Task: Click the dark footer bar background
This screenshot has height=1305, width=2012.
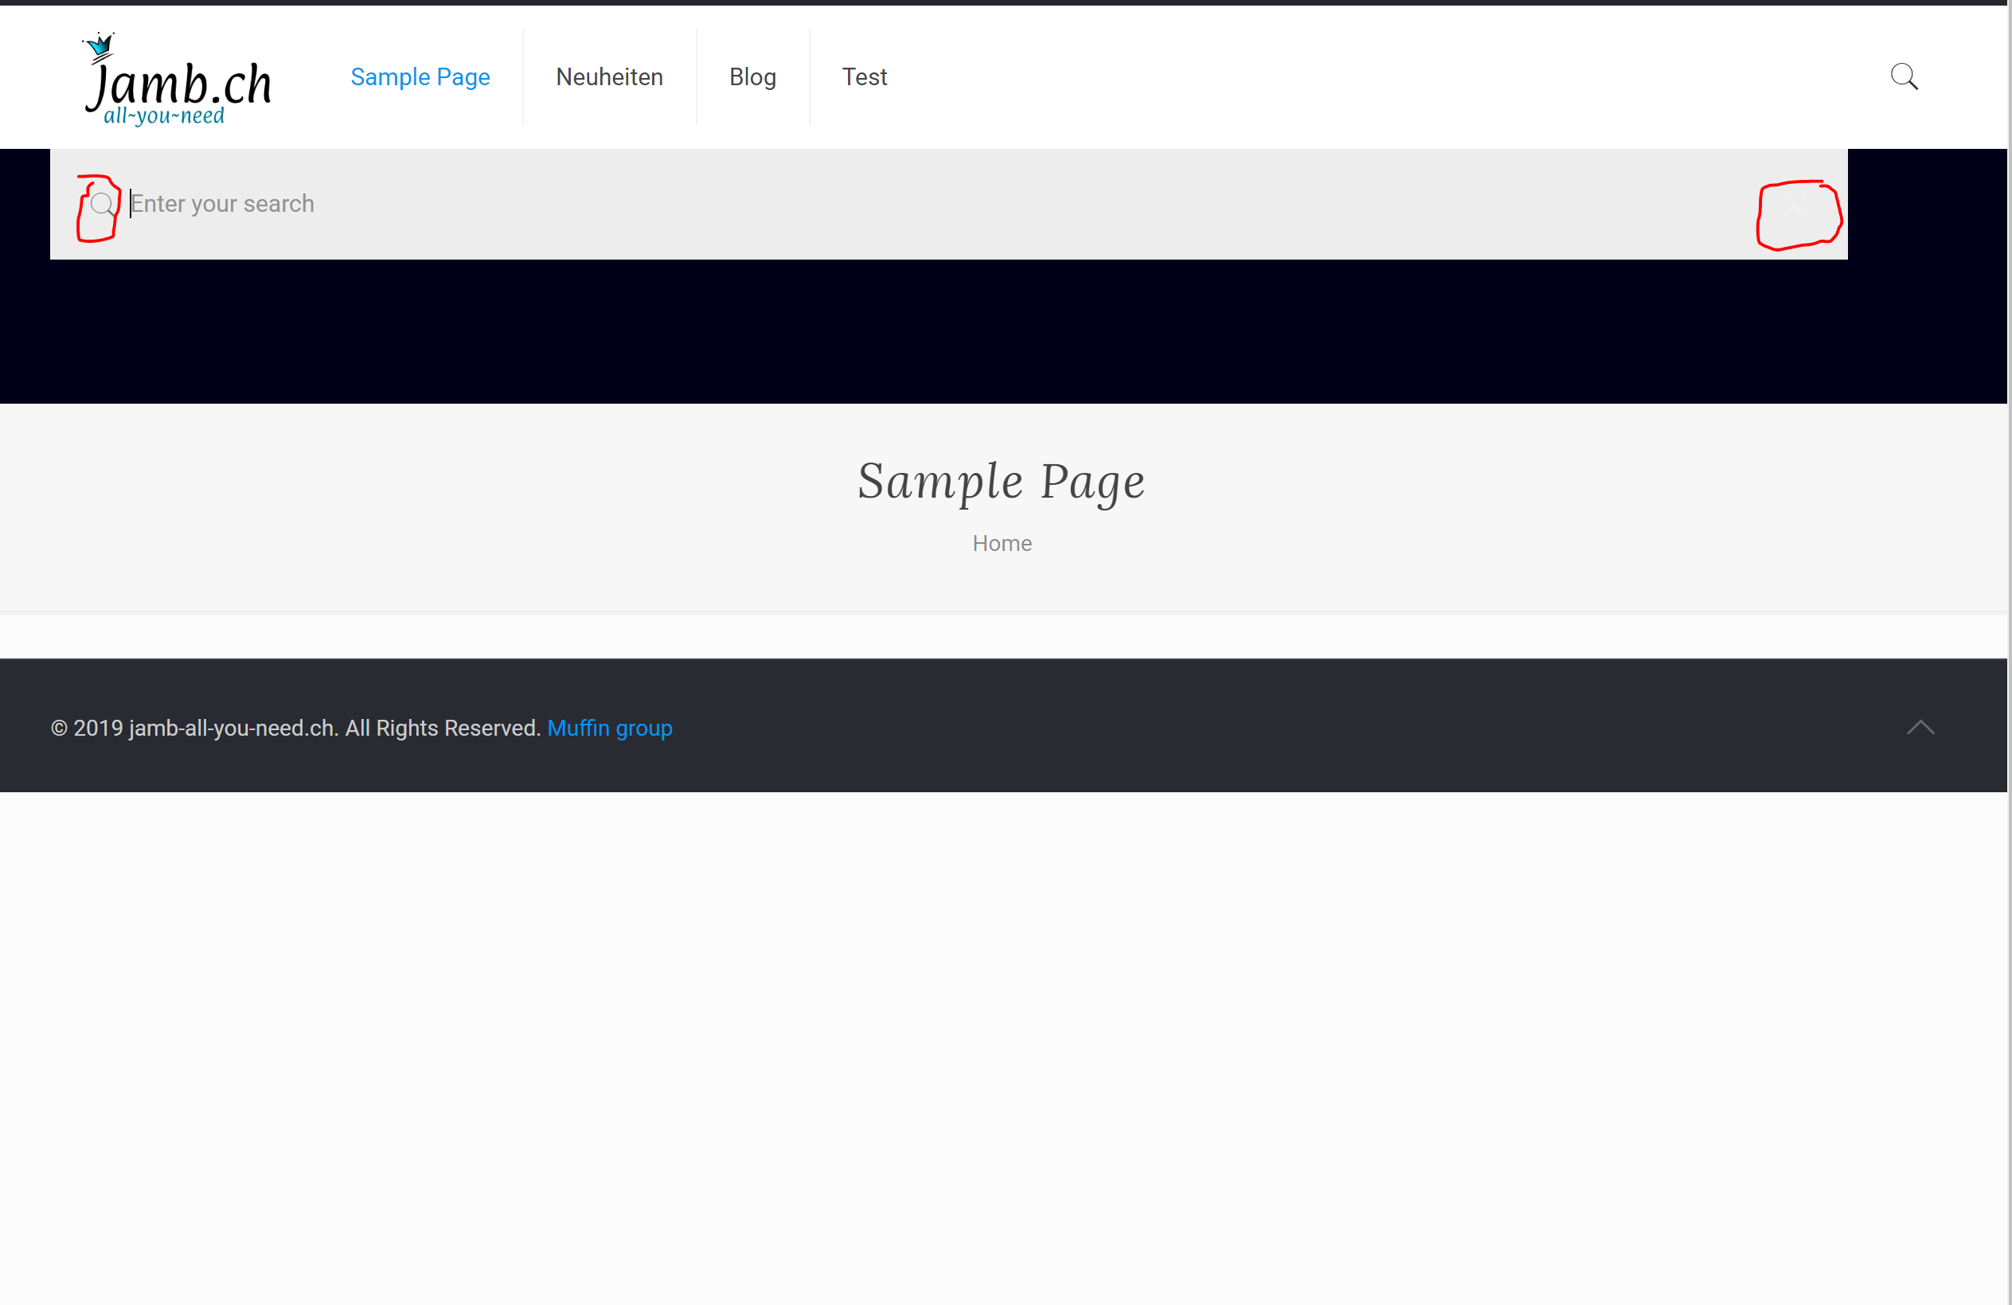Action: click(1268, 727)
